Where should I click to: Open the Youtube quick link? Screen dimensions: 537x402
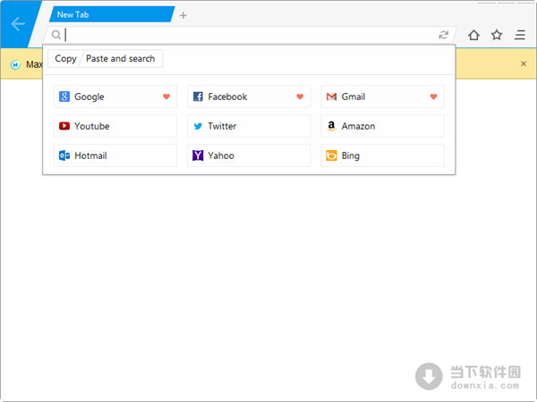pyautogui.click(x=115, y=126)
